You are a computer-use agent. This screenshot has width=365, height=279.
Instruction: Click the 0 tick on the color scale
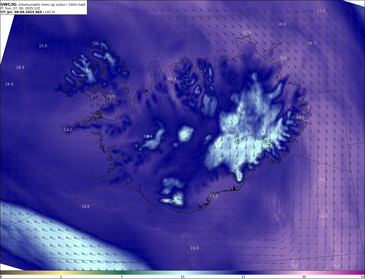click(x=1, y=277)
